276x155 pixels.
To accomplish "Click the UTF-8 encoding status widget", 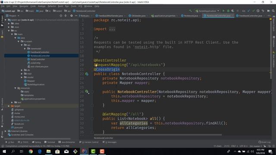I will click(x=244, y=146).
